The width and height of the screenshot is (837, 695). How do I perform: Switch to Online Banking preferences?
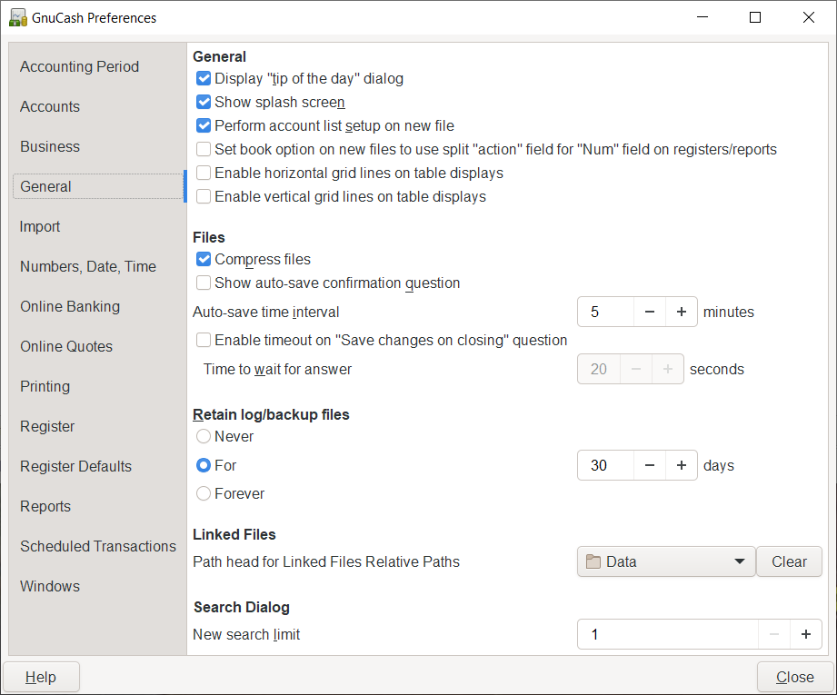tap(70, 306)
